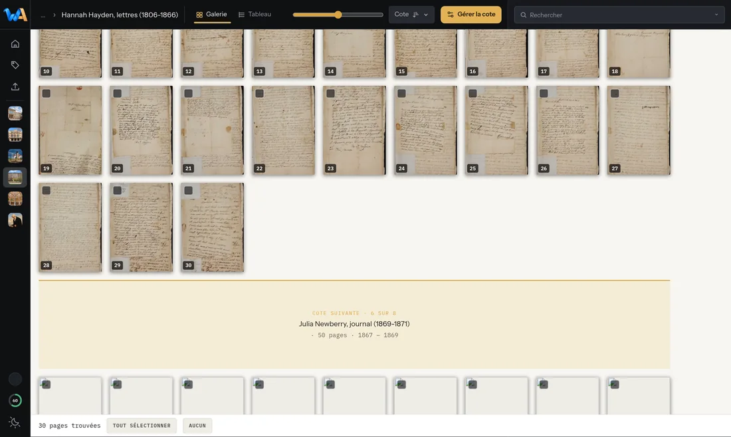Click Gérer la cote button
Image resolution: width=731 pixels, height=437 pixels.
pos(471,15)
